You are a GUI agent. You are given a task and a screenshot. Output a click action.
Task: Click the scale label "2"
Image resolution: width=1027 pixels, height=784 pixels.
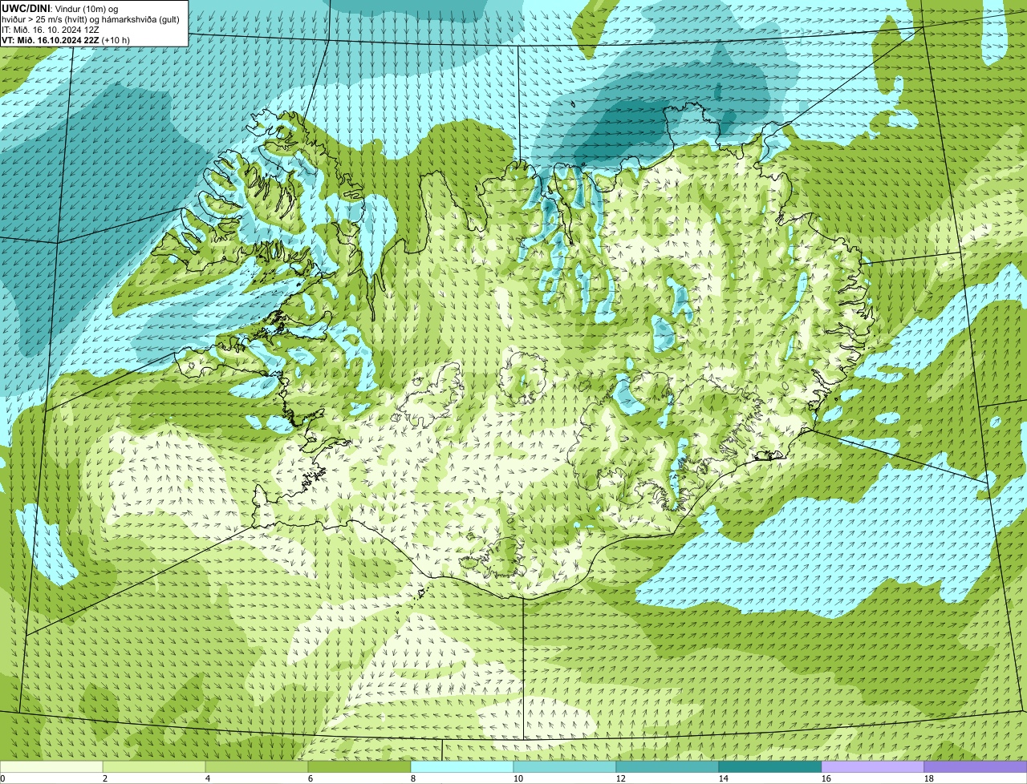pyautogui.click(x=105, y=778)
